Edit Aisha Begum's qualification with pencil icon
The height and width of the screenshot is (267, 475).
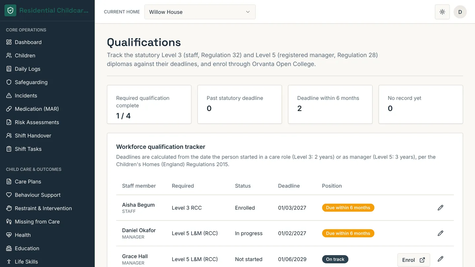(440, 208)
